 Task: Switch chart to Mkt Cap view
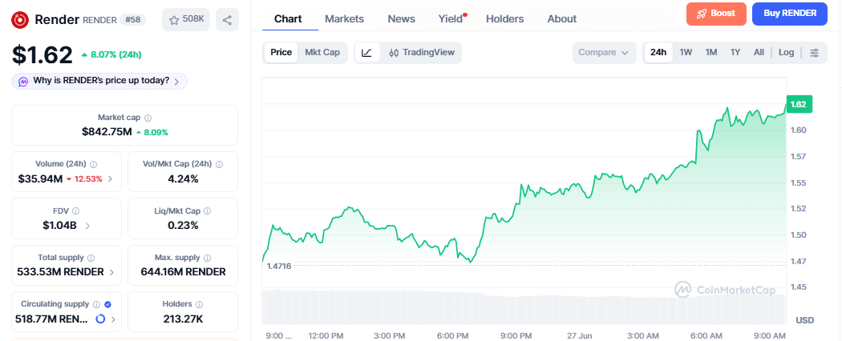click(322, 53)
